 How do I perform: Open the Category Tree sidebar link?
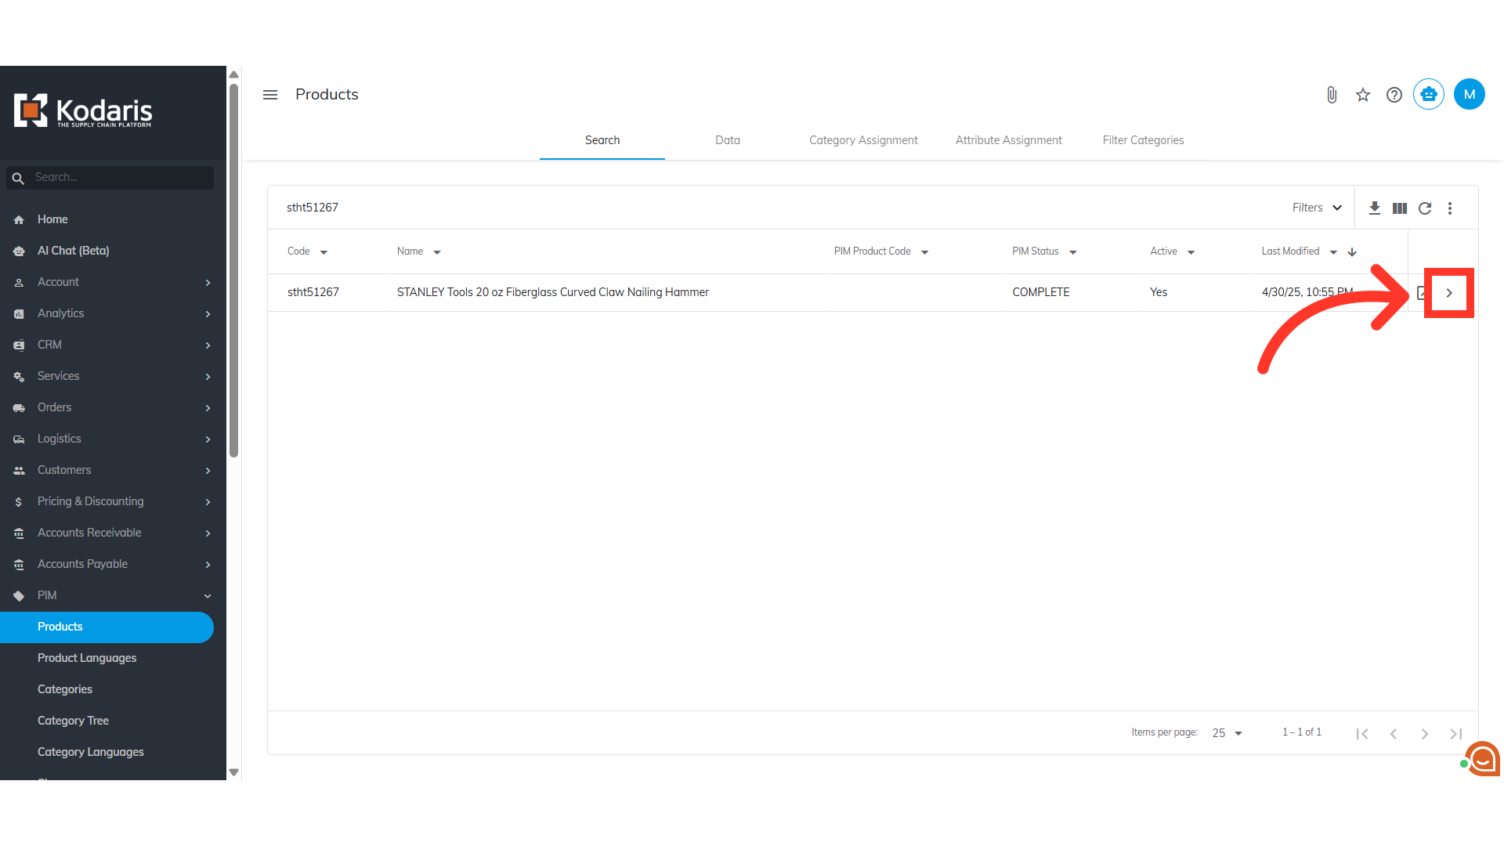(x=73, y=721)
